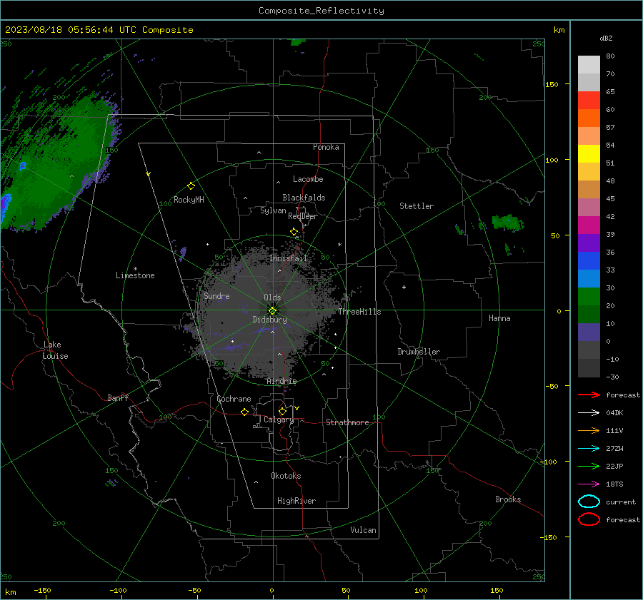Screen dimensions: 643x600
Task: Click the Strathmore map label
Action: pos(347,422)
